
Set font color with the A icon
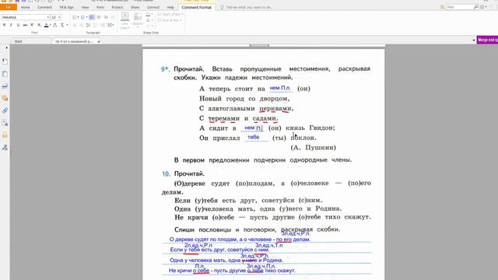point(47,25)
